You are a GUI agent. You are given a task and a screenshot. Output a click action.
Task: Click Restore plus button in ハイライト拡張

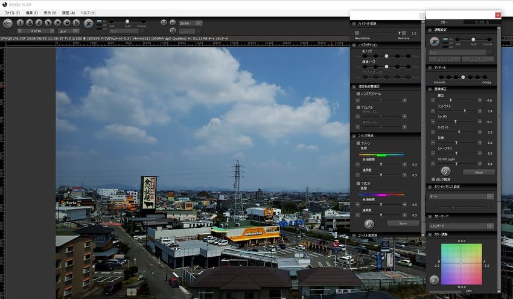[x=404, y=33]
